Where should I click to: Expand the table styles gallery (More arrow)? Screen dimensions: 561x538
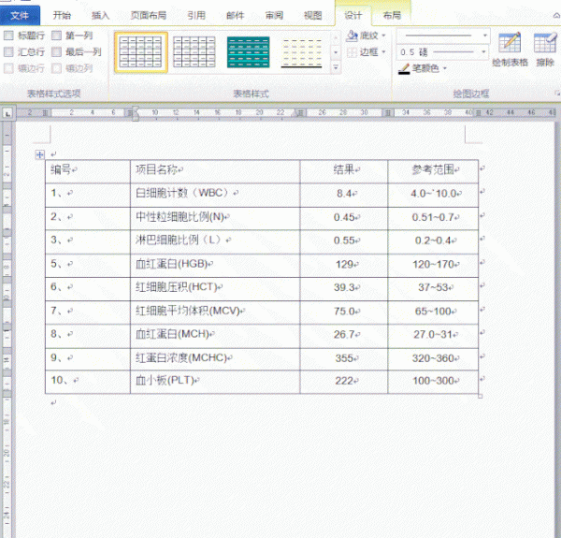coord(336,67)
